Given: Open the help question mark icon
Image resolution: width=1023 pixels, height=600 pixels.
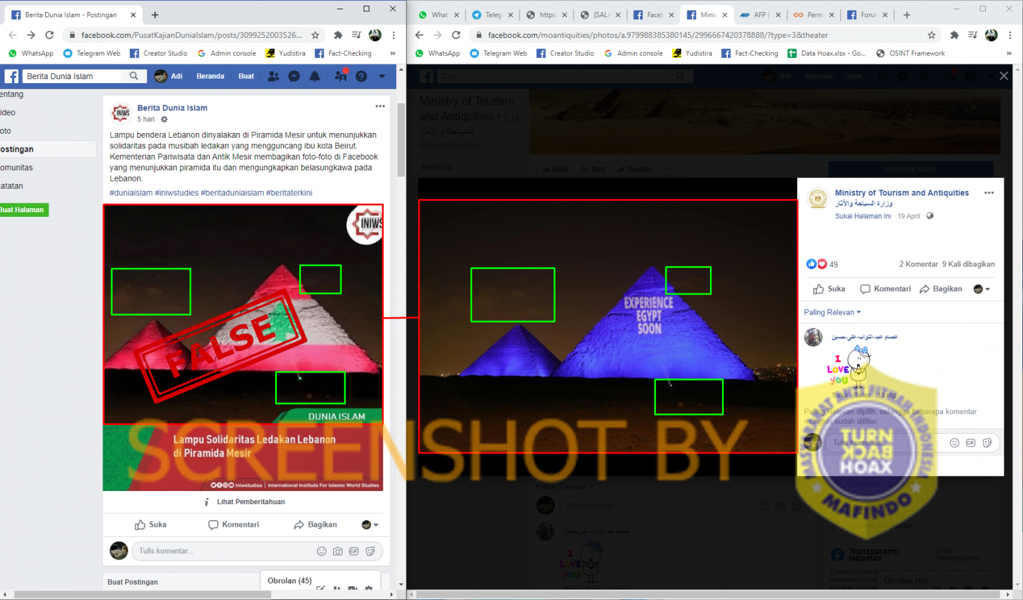Looking at the screenshot, I should coord(361,76).
